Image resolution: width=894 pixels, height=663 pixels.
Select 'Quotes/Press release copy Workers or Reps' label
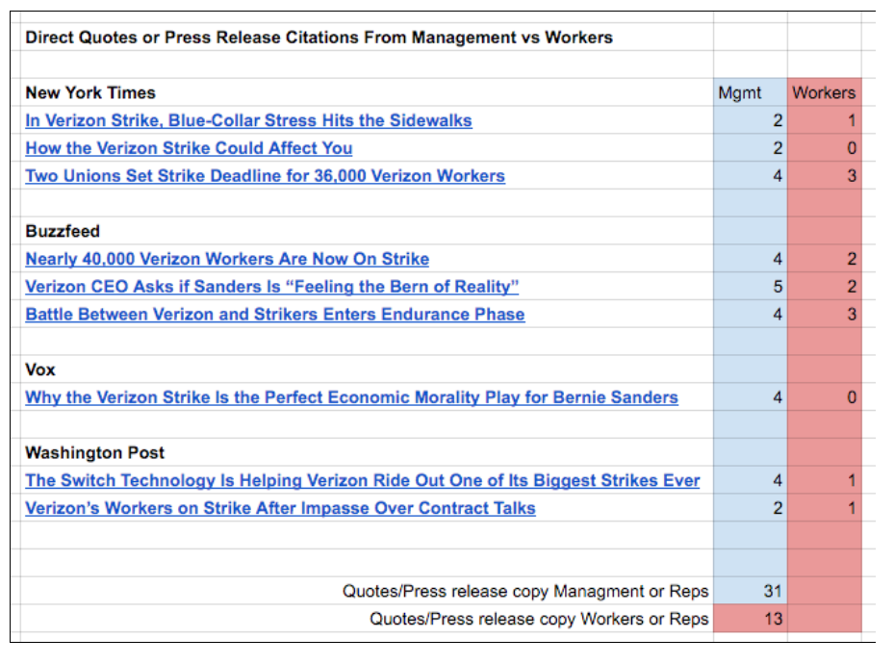[x=539, y=619]
